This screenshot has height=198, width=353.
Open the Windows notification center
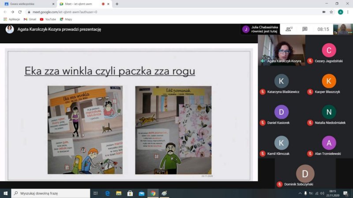pyautogui.click(x=346, y=193)
